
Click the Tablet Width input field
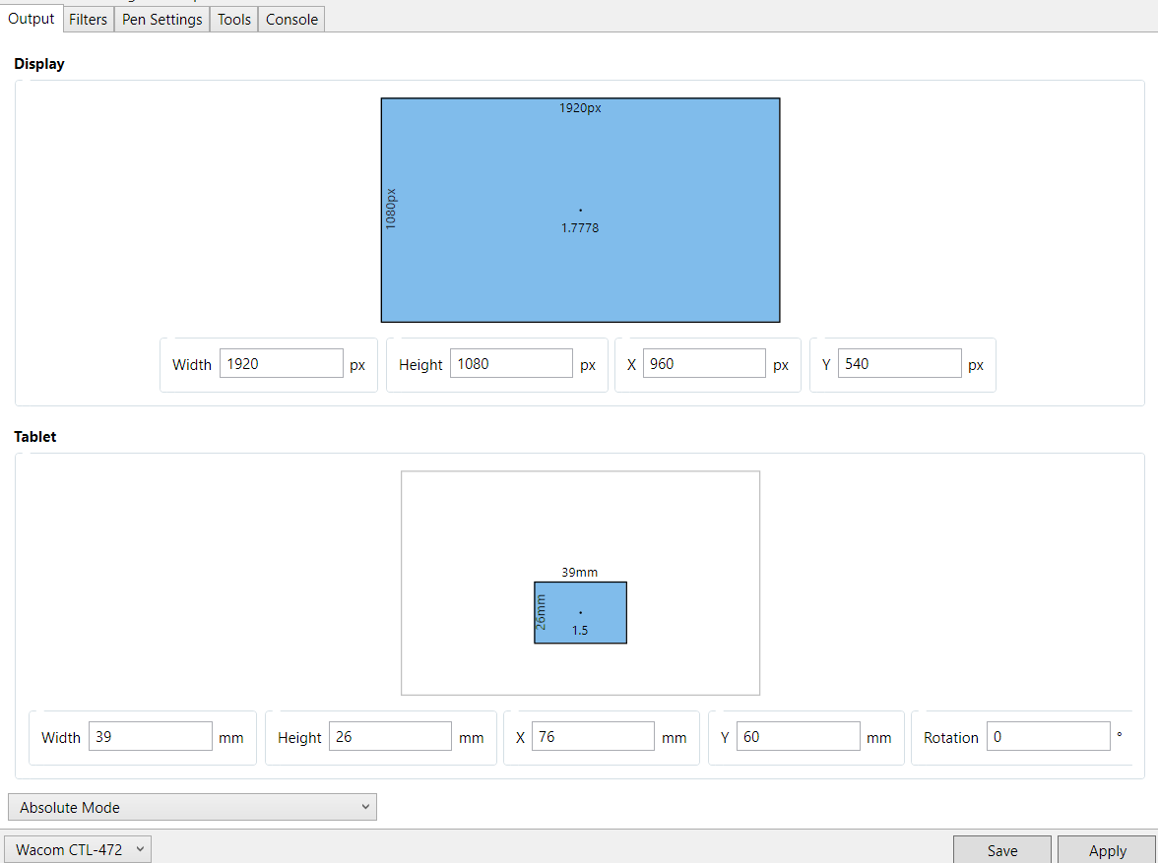pyautogui.click(x=150, y=737)
